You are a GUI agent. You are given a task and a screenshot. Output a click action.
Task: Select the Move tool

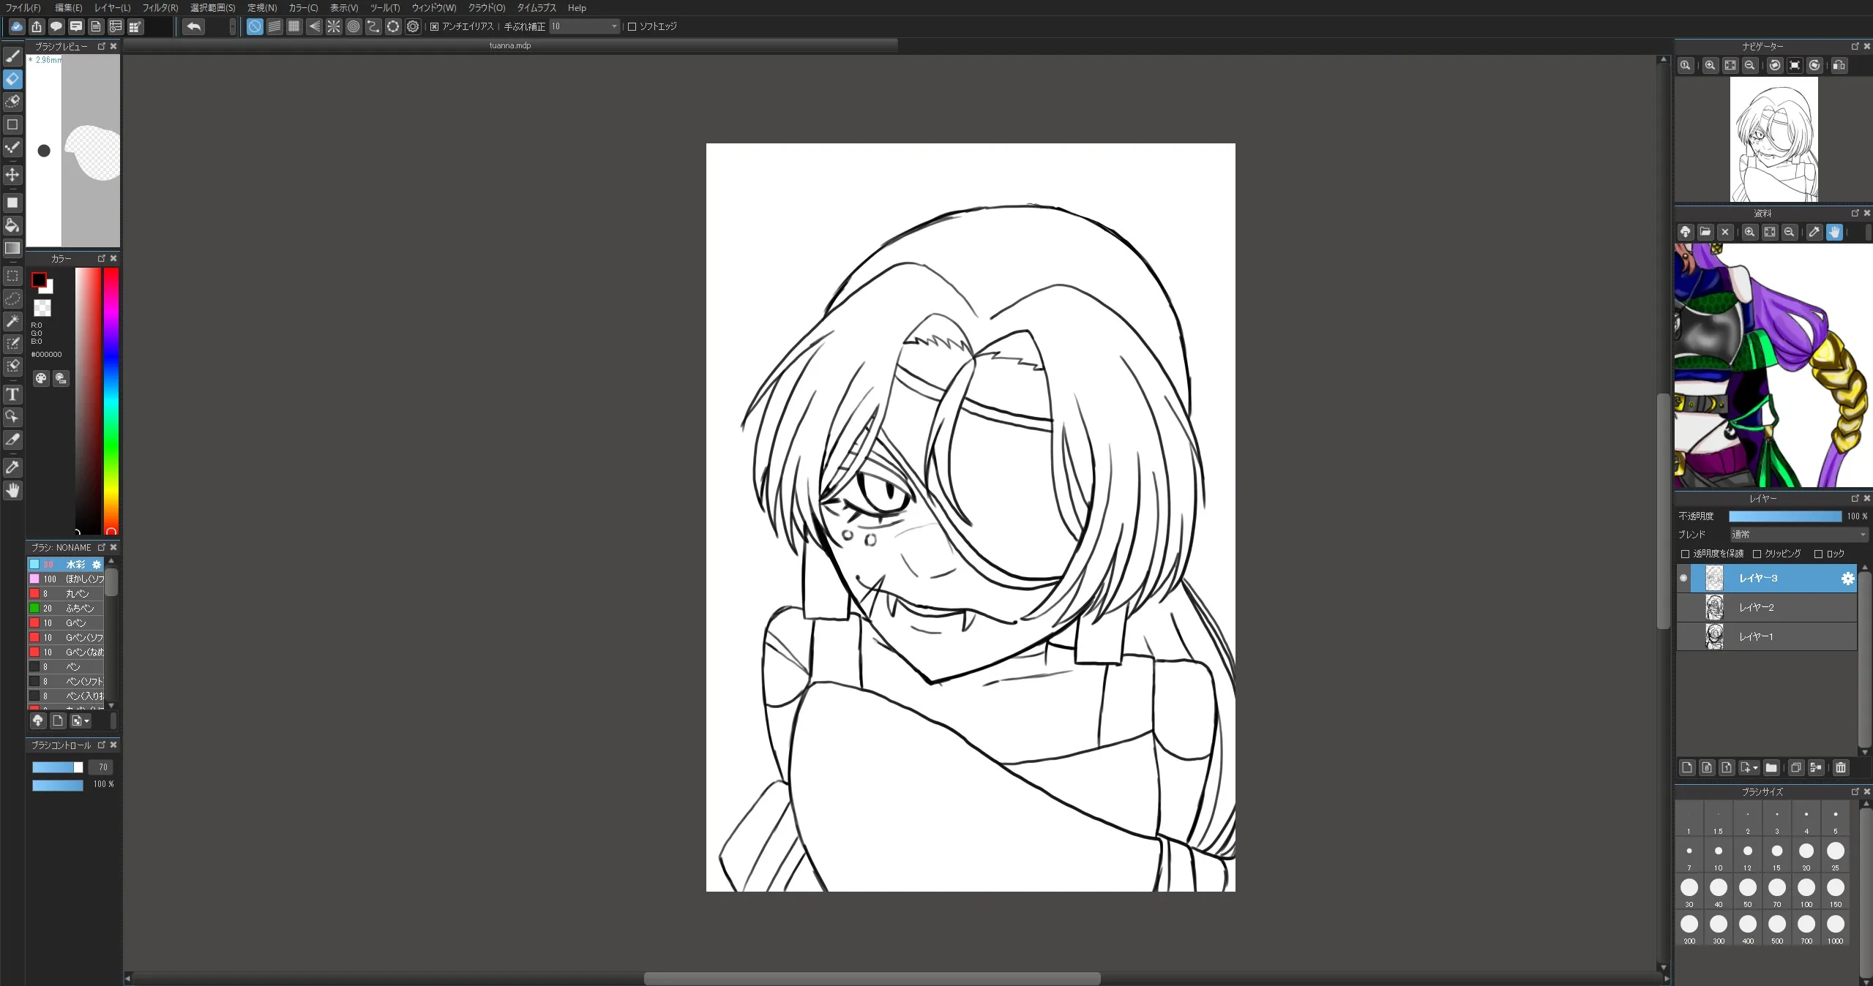[x=12, y=175]
